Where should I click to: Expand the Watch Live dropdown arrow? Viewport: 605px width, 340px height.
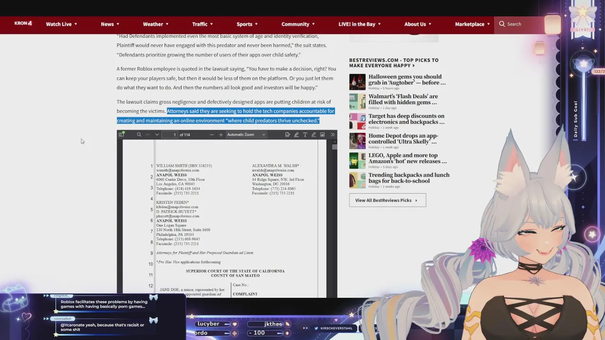[x=76, y=24]
